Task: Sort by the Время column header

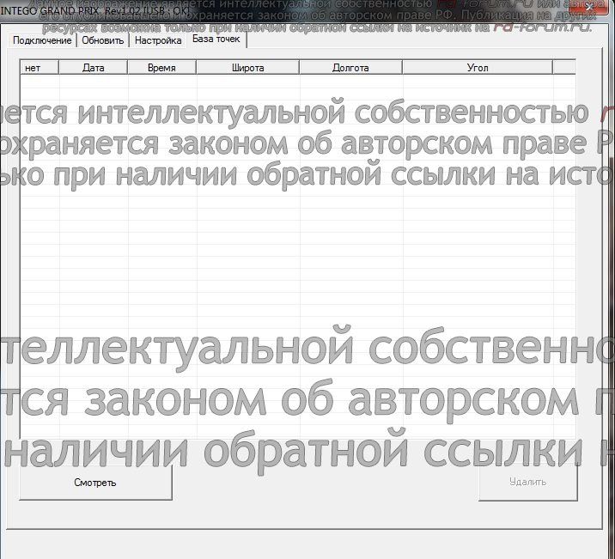Action: 161,67
